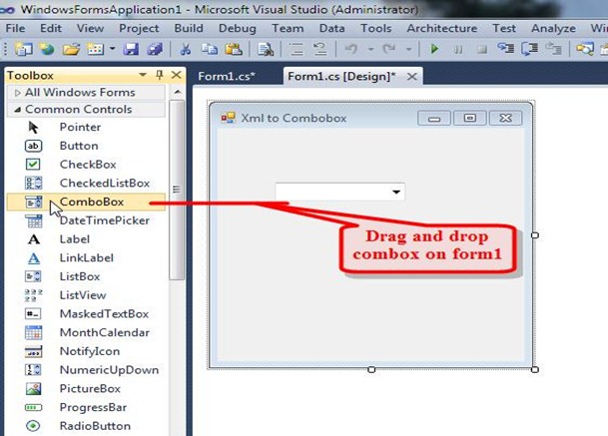The width and height of the screenshot is (608, 436).
Task: Click the Stop Debugging square icon
Action: click(x=482, y=50)
